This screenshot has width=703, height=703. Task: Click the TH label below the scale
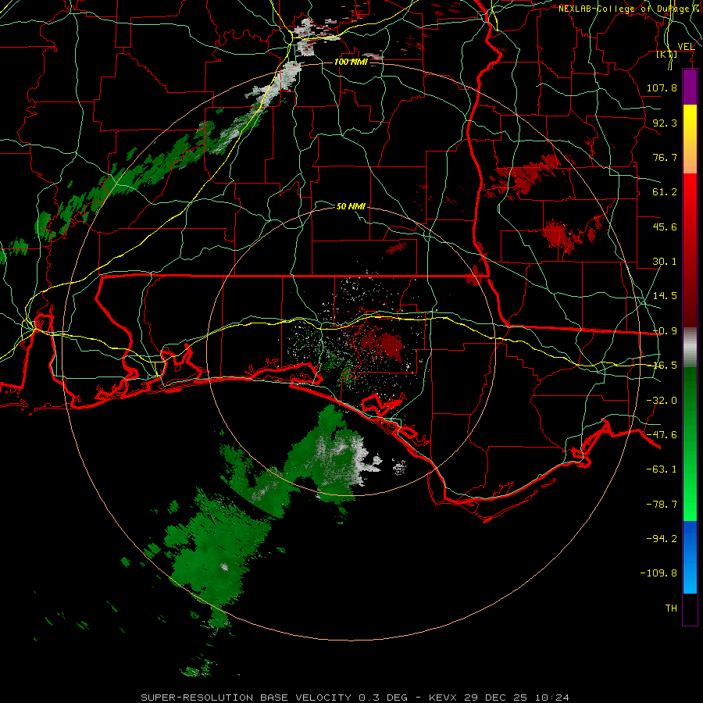click(x=671, y=608)
